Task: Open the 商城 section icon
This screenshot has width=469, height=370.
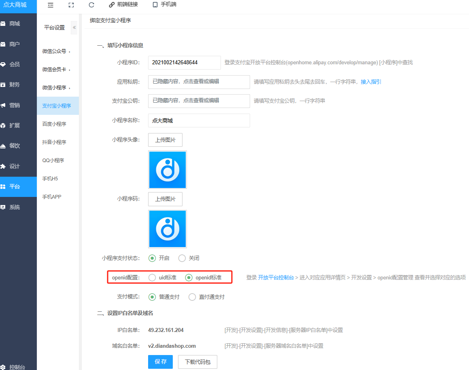Action: click(3, 23)
